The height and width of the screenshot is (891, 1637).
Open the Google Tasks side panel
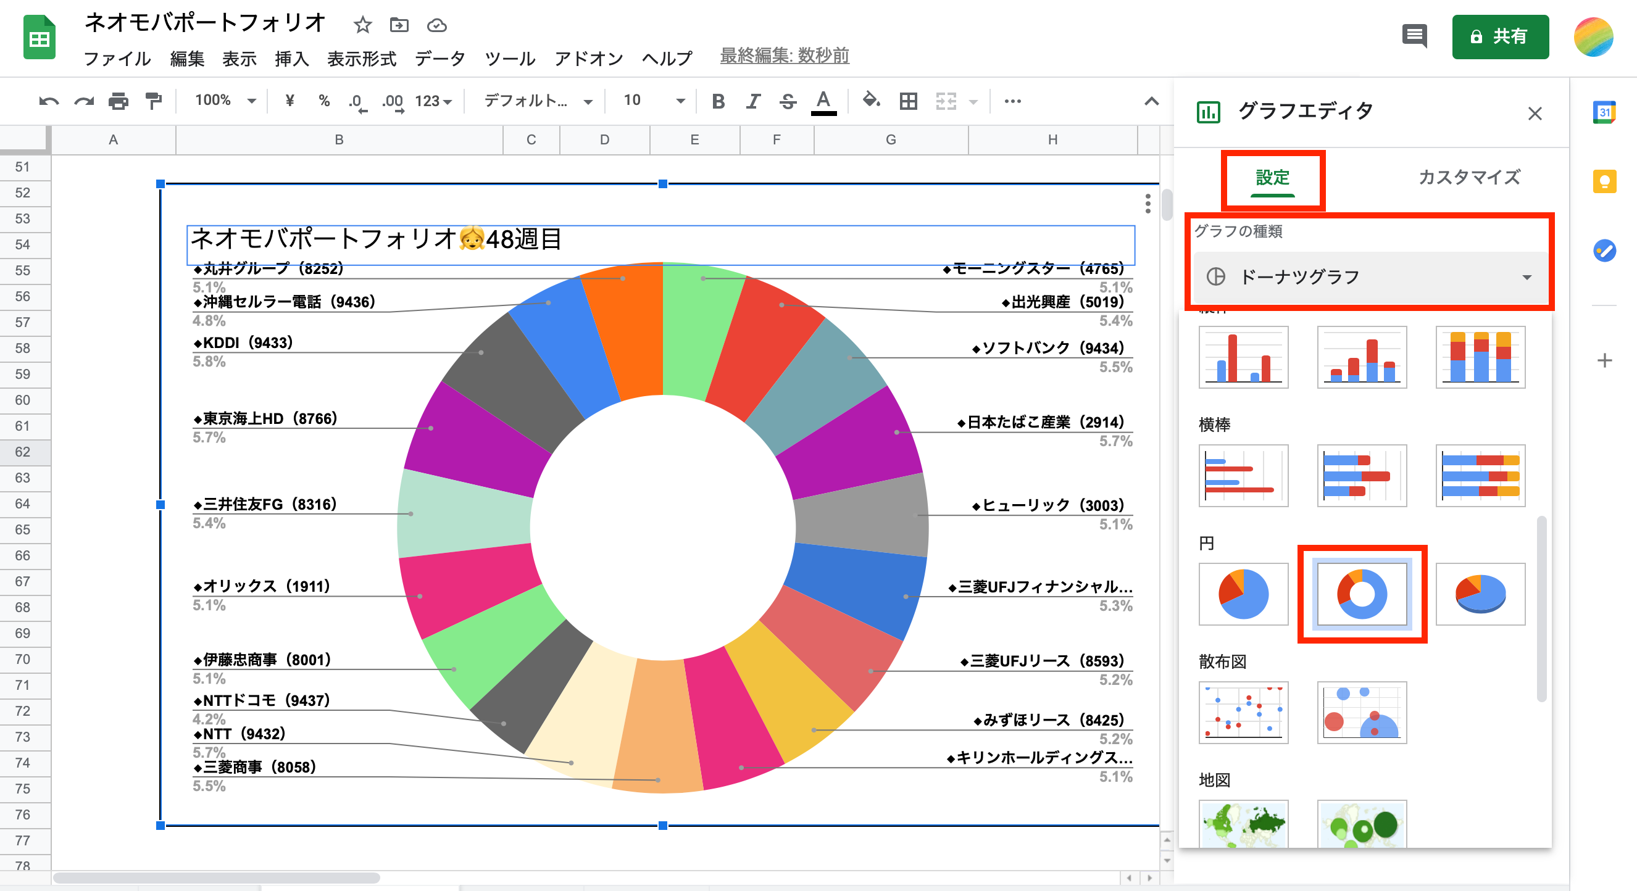click(1604, 251)
